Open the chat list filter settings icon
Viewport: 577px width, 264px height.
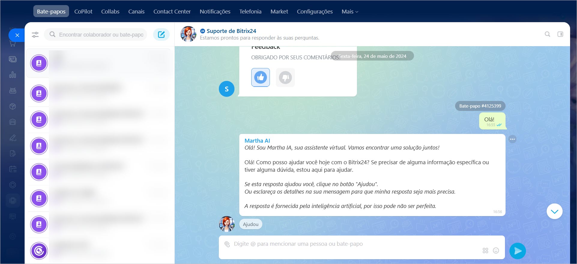[35, 35]
